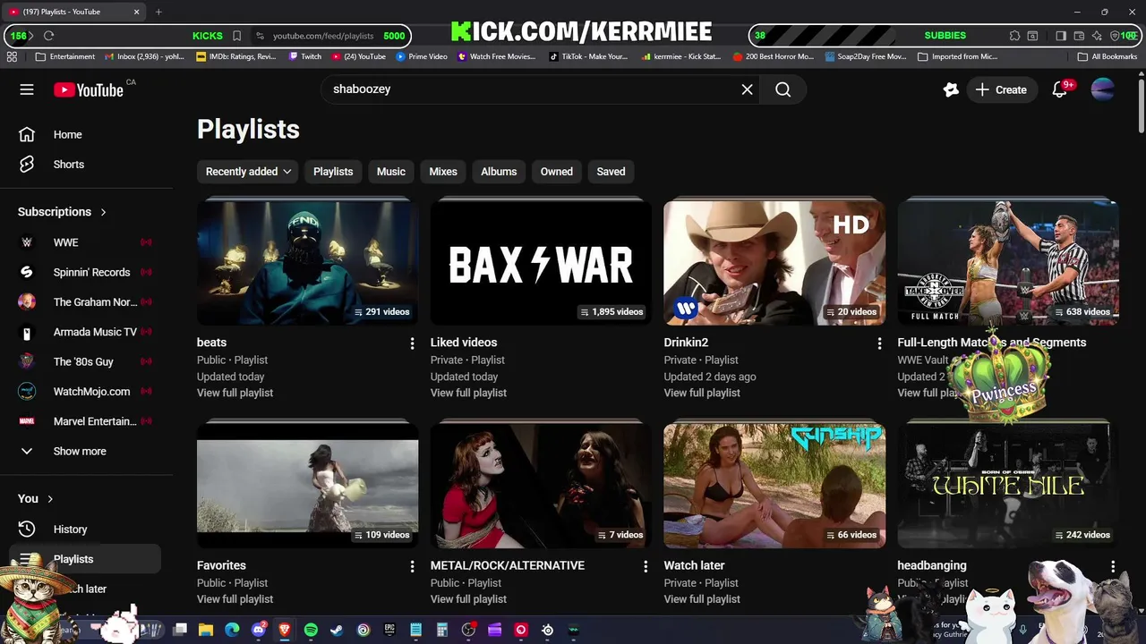The image size is (1146, 644).
Task: View full playlist under Watch later
Action: pyautogui.click(x=702, y=599)
